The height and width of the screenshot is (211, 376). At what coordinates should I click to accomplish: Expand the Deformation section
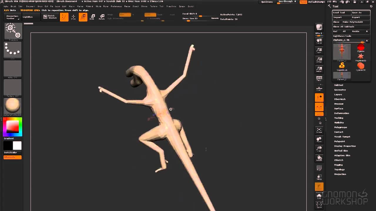click(x=341, y=113)
